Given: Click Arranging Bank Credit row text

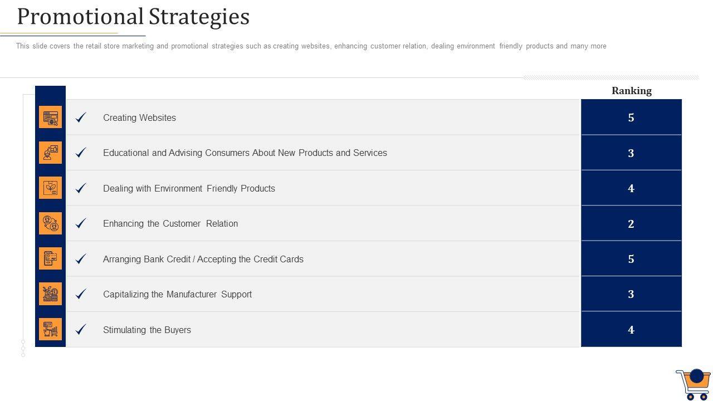Looking at the screenshot, I should click(203, 260).
